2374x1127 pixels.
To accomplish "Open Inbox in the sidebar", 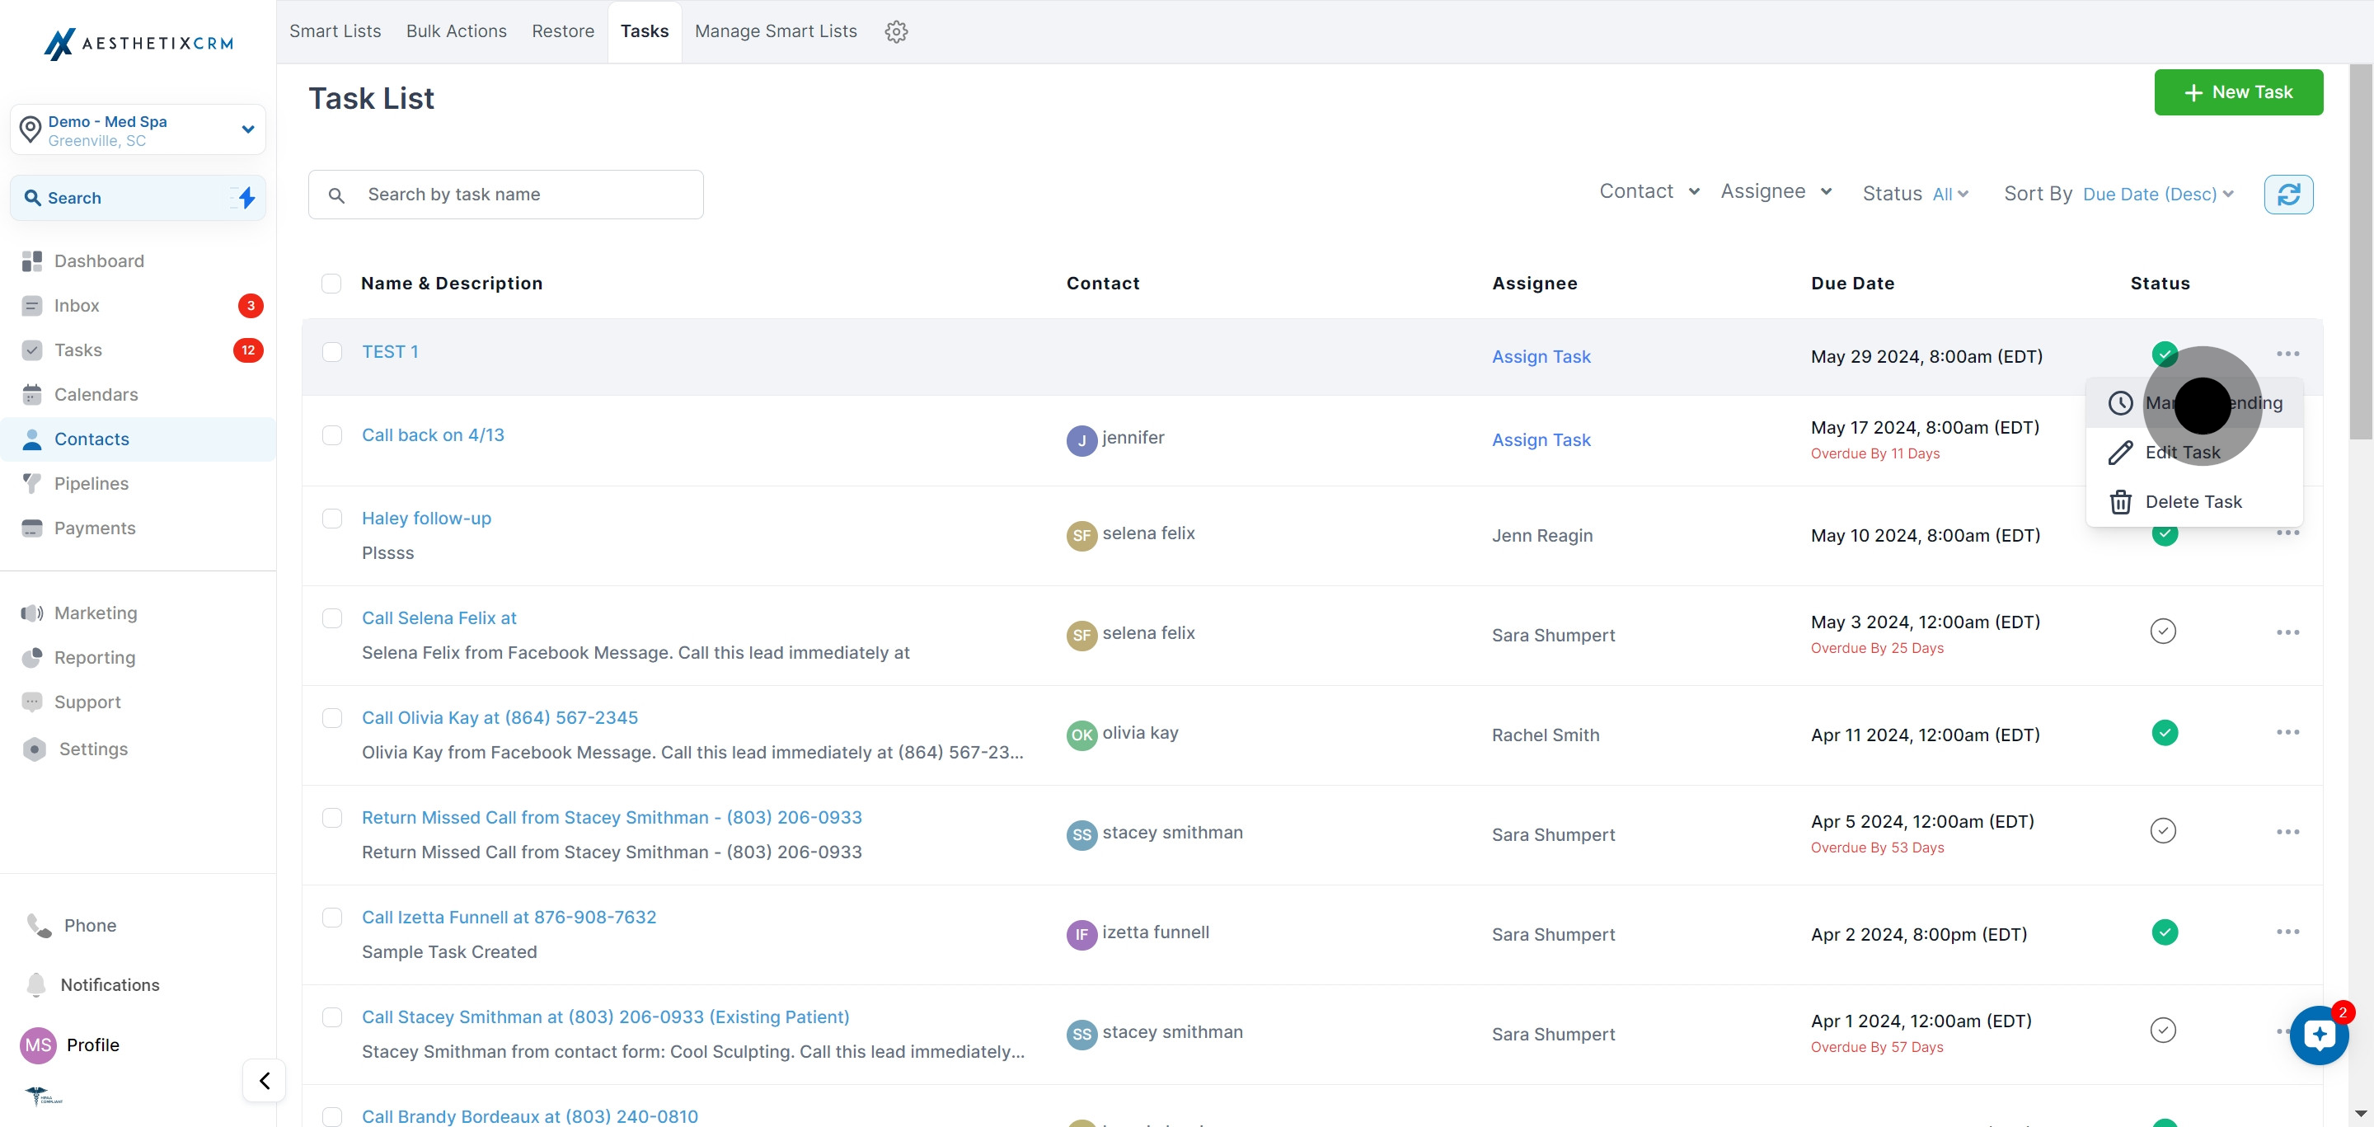I will pyautogui.click(x=77, y=306).
